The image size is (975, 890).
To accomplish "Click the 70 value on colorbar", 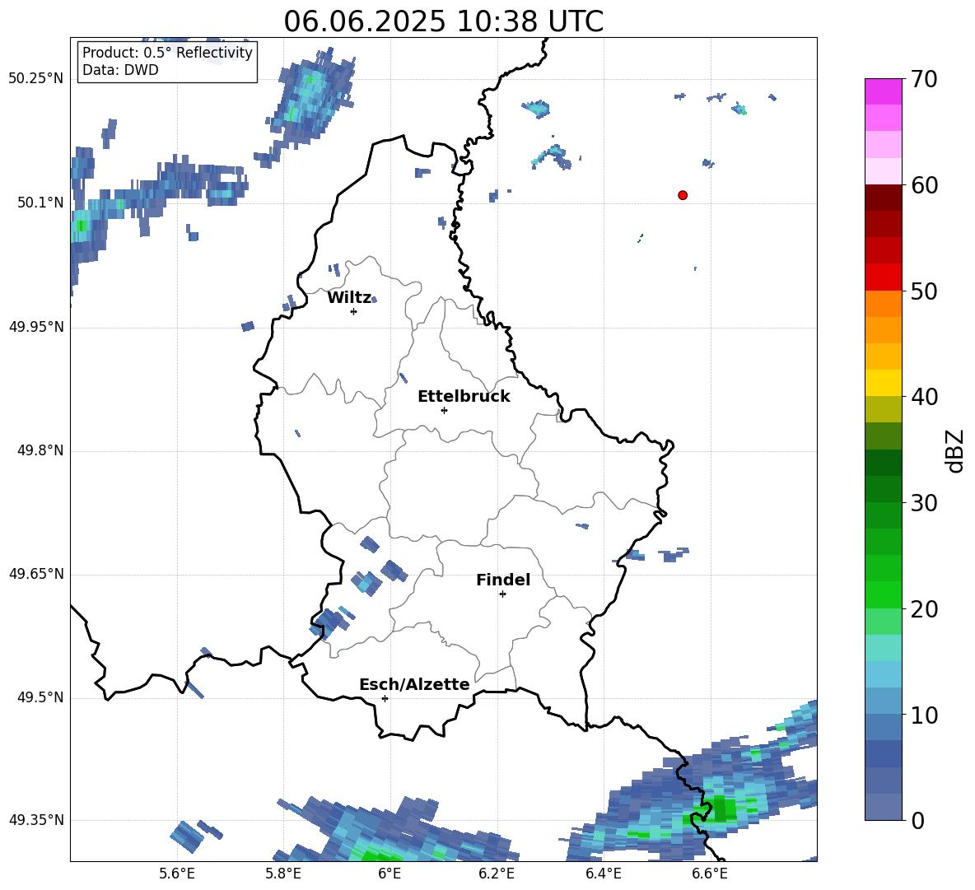I will 923,80.
